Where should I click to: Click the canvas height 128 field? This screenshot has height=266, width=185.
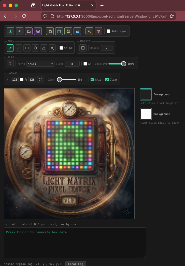pos(32,80)
